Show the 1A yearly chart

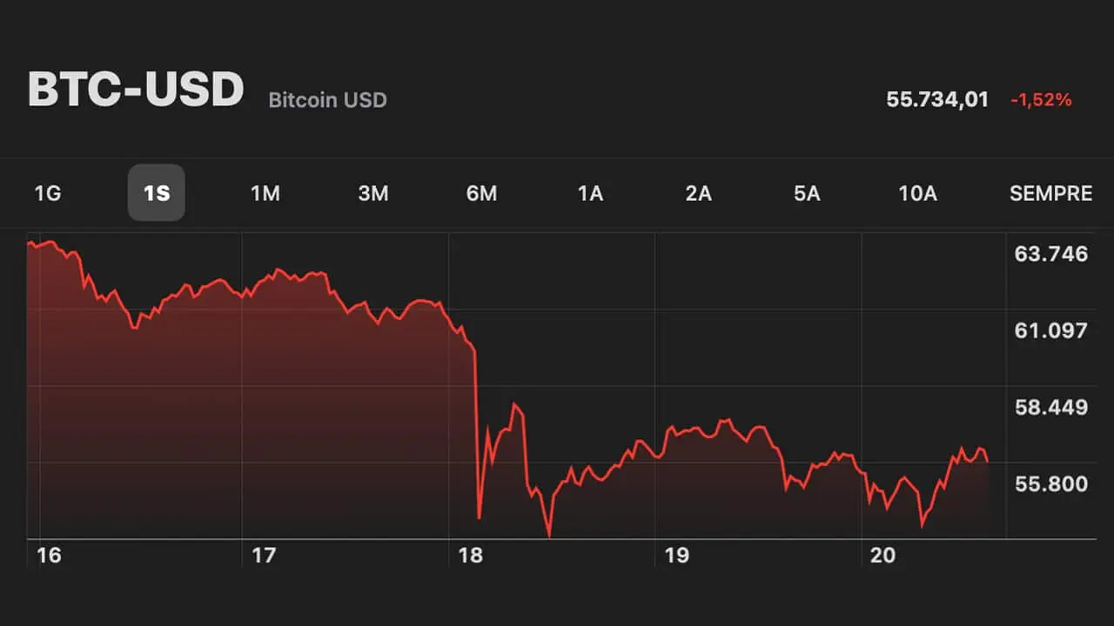590,193
